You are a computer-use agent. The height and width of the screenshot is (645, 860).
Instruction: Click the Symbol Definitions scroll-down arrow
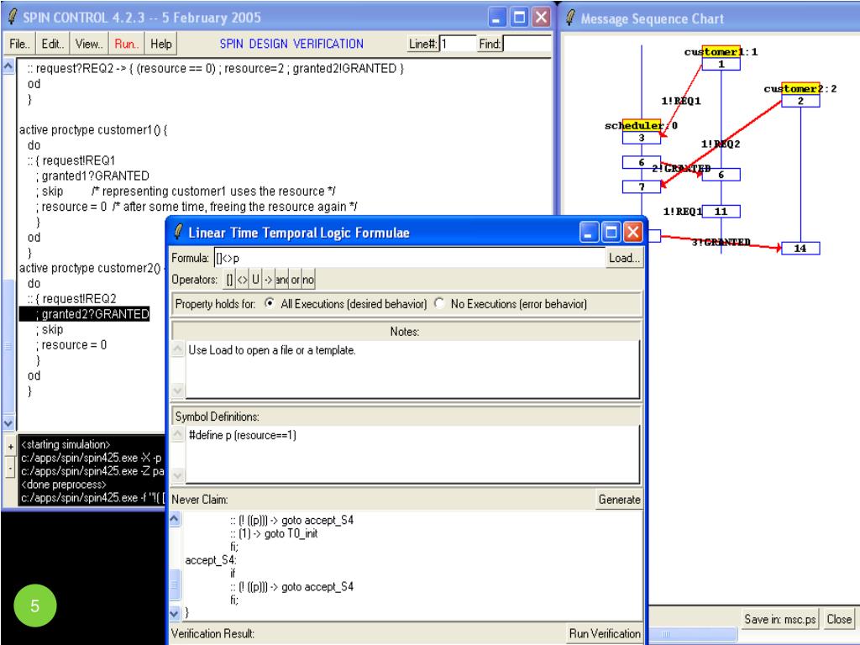tap(178, 475)
